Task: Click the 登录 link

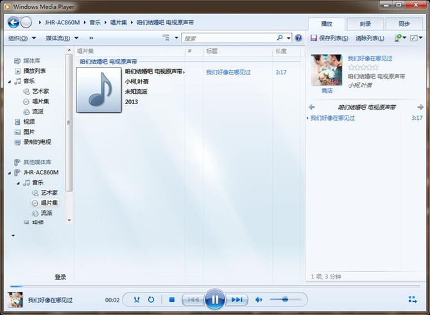Action: [60, 277]
